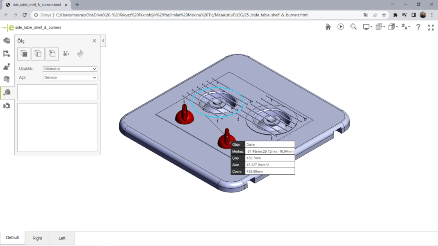
Task: Click the ruler measurement icon in Ölç panel
Action: point(80,54)
